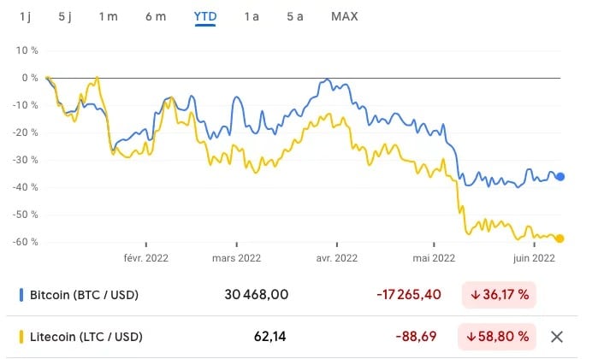Click the Litecoin 58,80 % decrease badge
This screenshot has height=359, width=592.
[x=497, y=337]
